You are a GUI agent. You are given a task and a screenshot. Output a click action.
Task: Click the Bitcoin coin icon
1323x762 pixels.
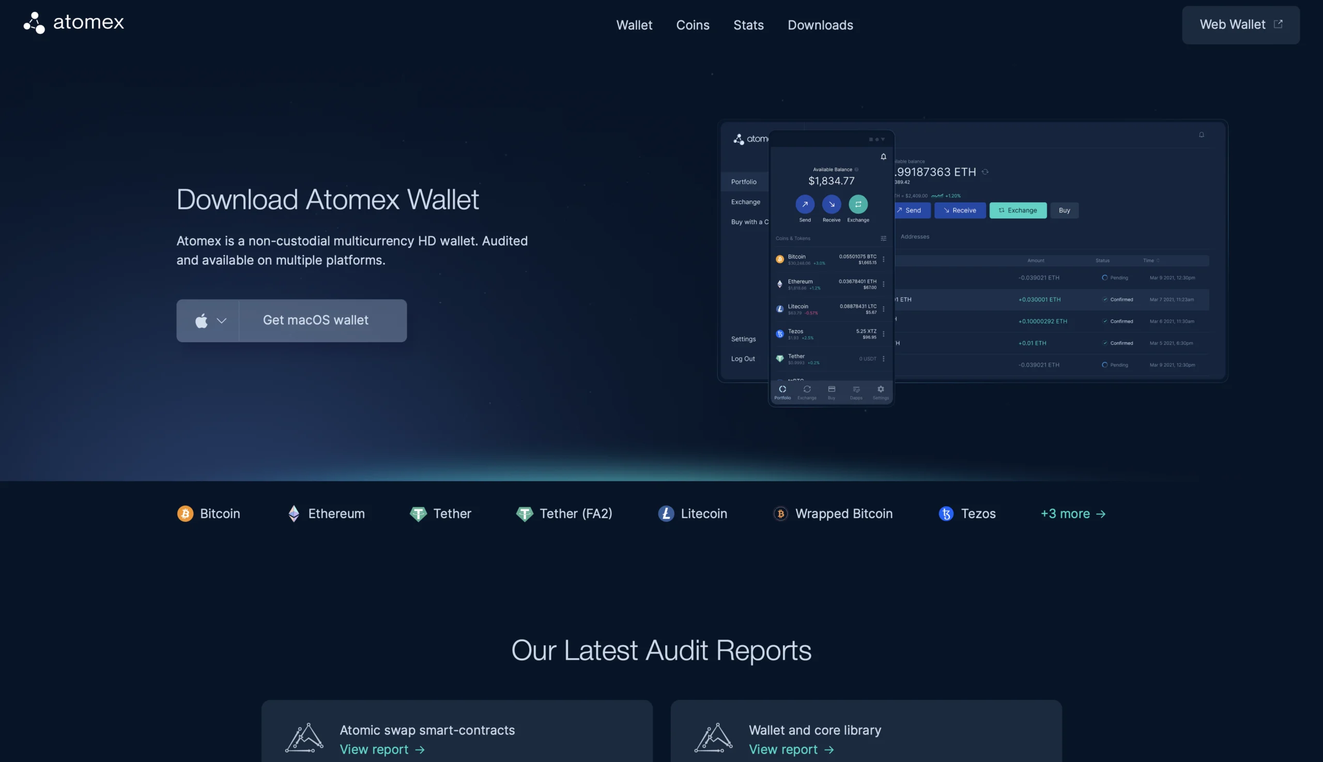click(185, 513)
